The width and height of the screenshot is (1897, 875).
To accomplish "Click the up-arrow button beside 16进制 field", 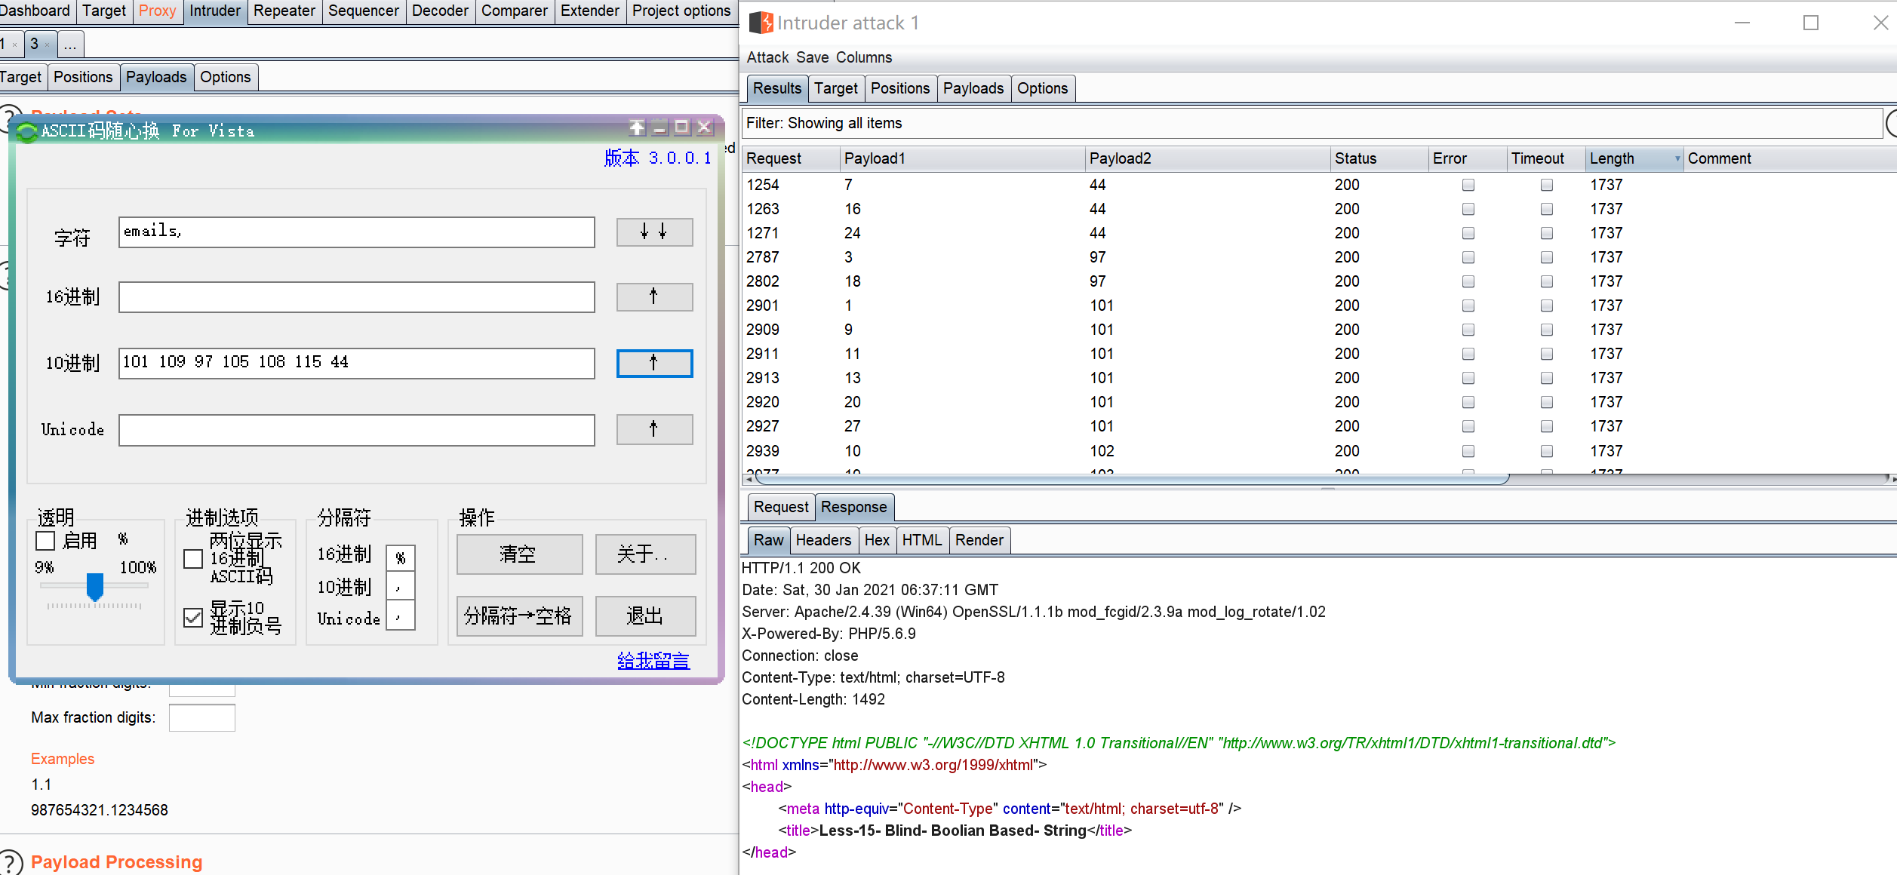I will pos(653,296).
